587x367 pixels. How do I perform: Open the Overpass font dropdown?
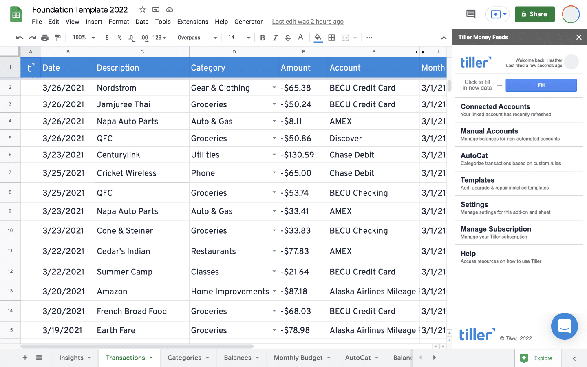pos(197,38)
